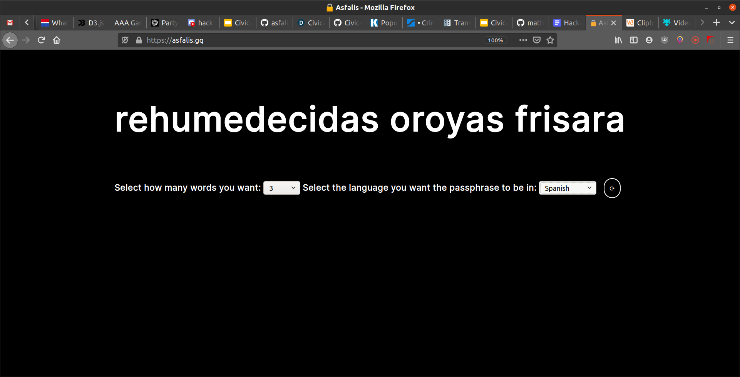Reset zoom via the 100% badge

pyautogui.click(x=496, y=40)
